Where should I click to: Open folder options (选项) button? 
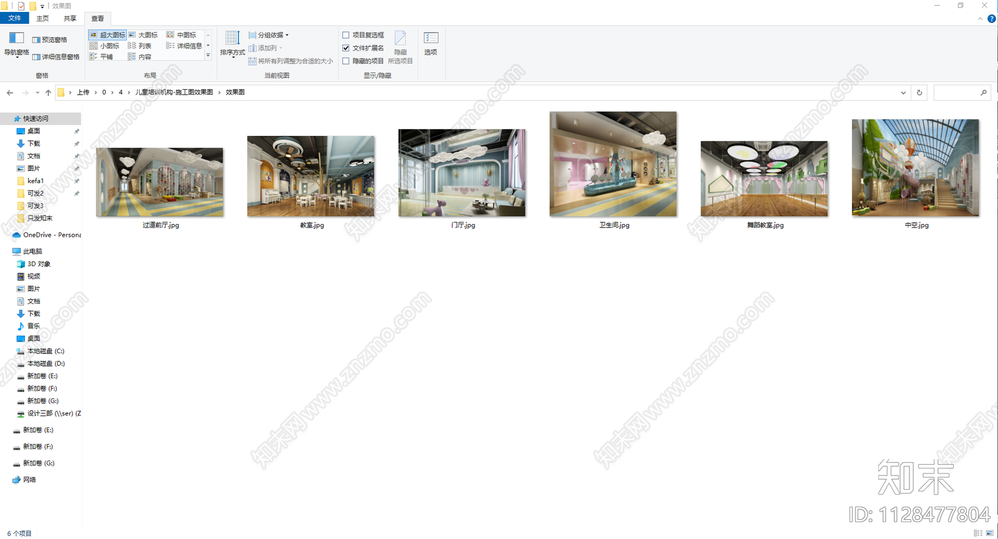pyautogui.click(x=430, y=44)
